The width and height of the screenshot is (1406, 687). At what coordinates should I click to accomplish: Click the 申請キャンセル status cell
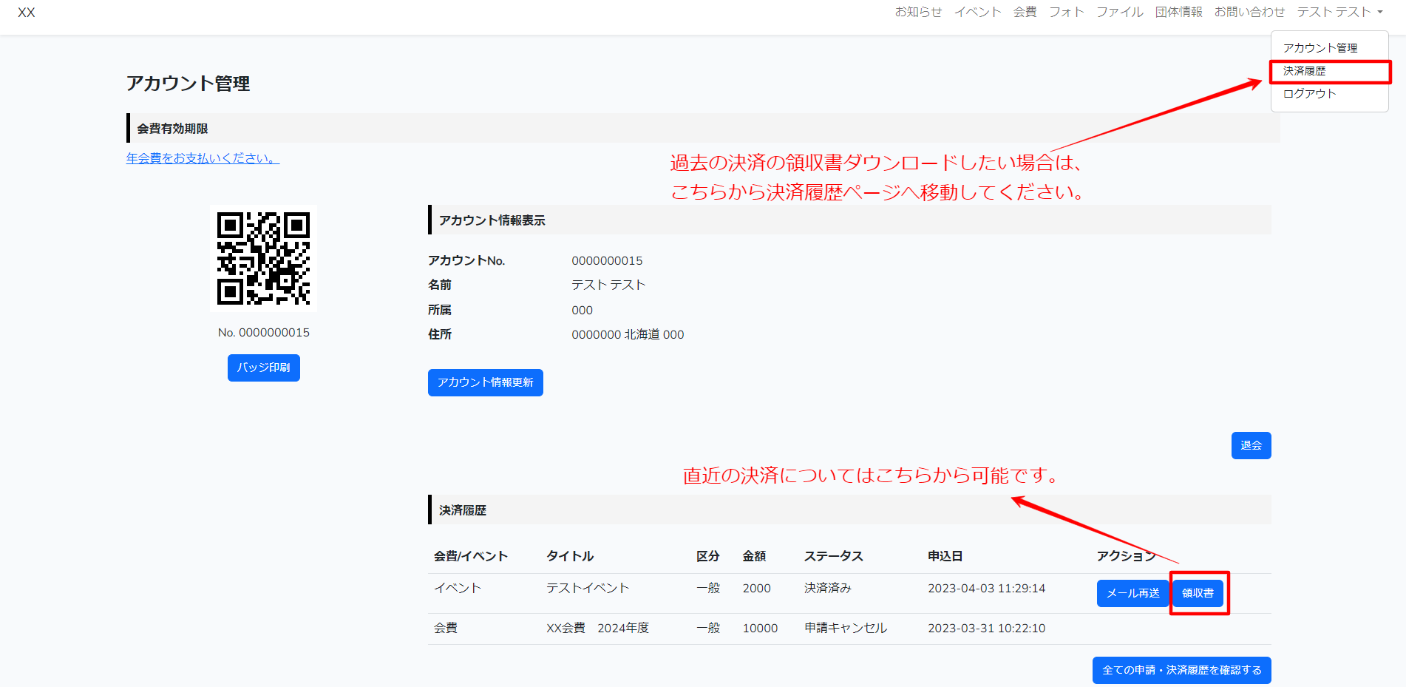pyautogui.click(x=846, y=629)
